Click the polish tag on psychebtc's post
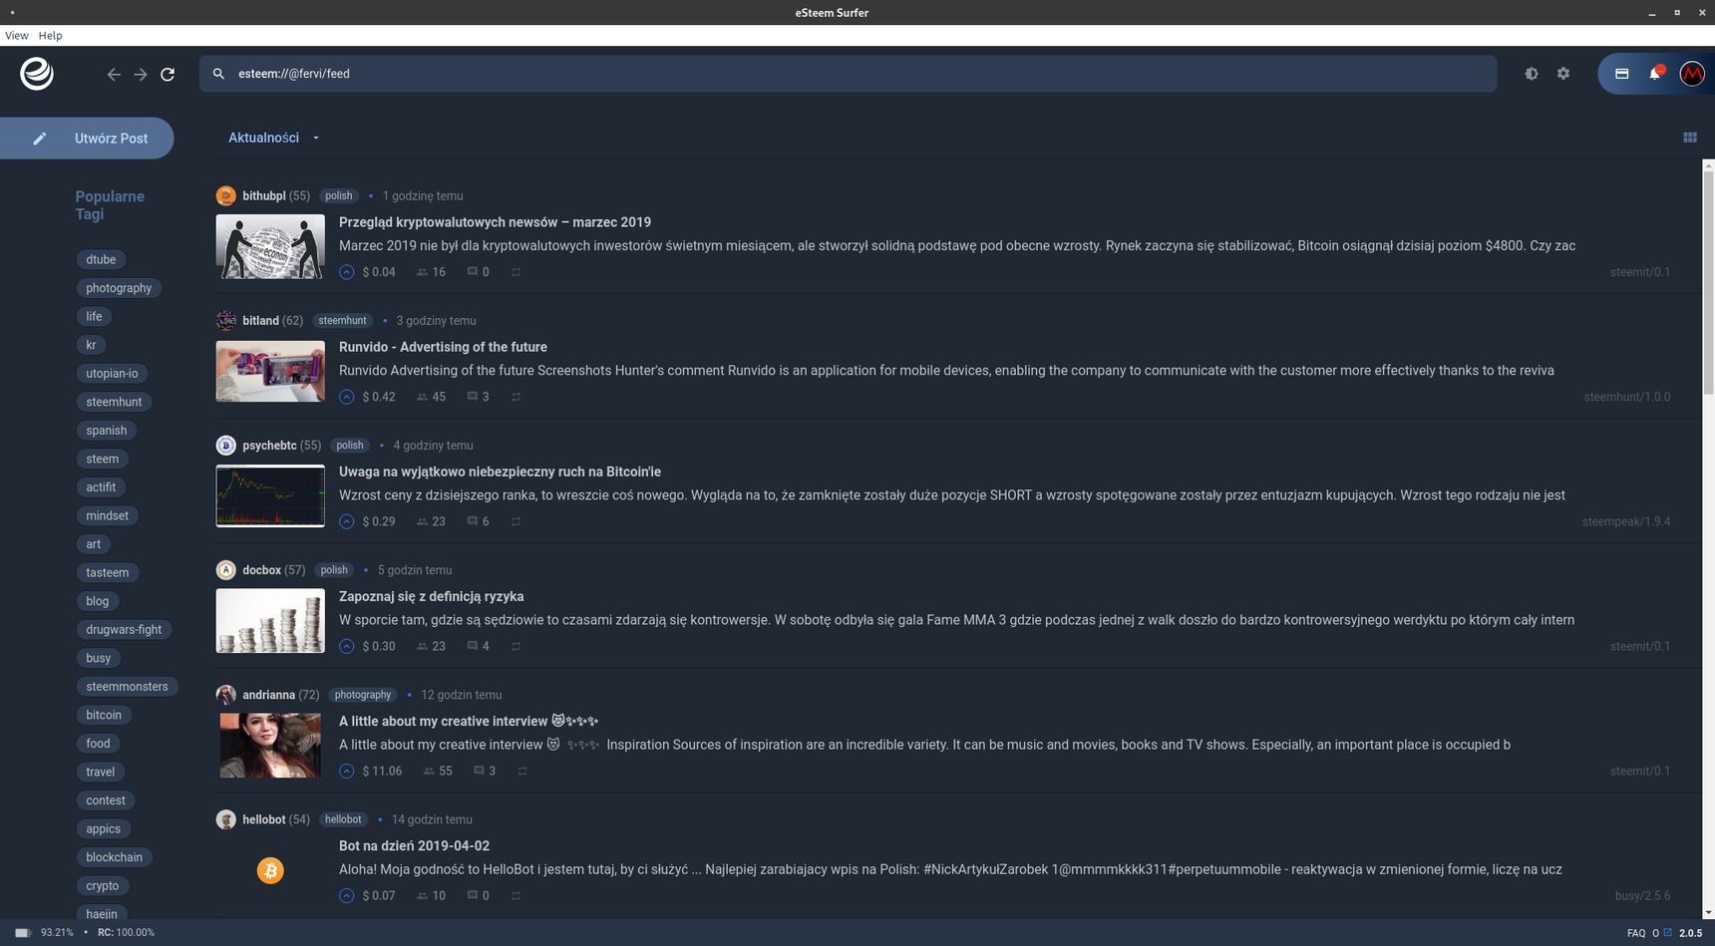Screen dimensions: 1715x946 [x=349, y=446]
